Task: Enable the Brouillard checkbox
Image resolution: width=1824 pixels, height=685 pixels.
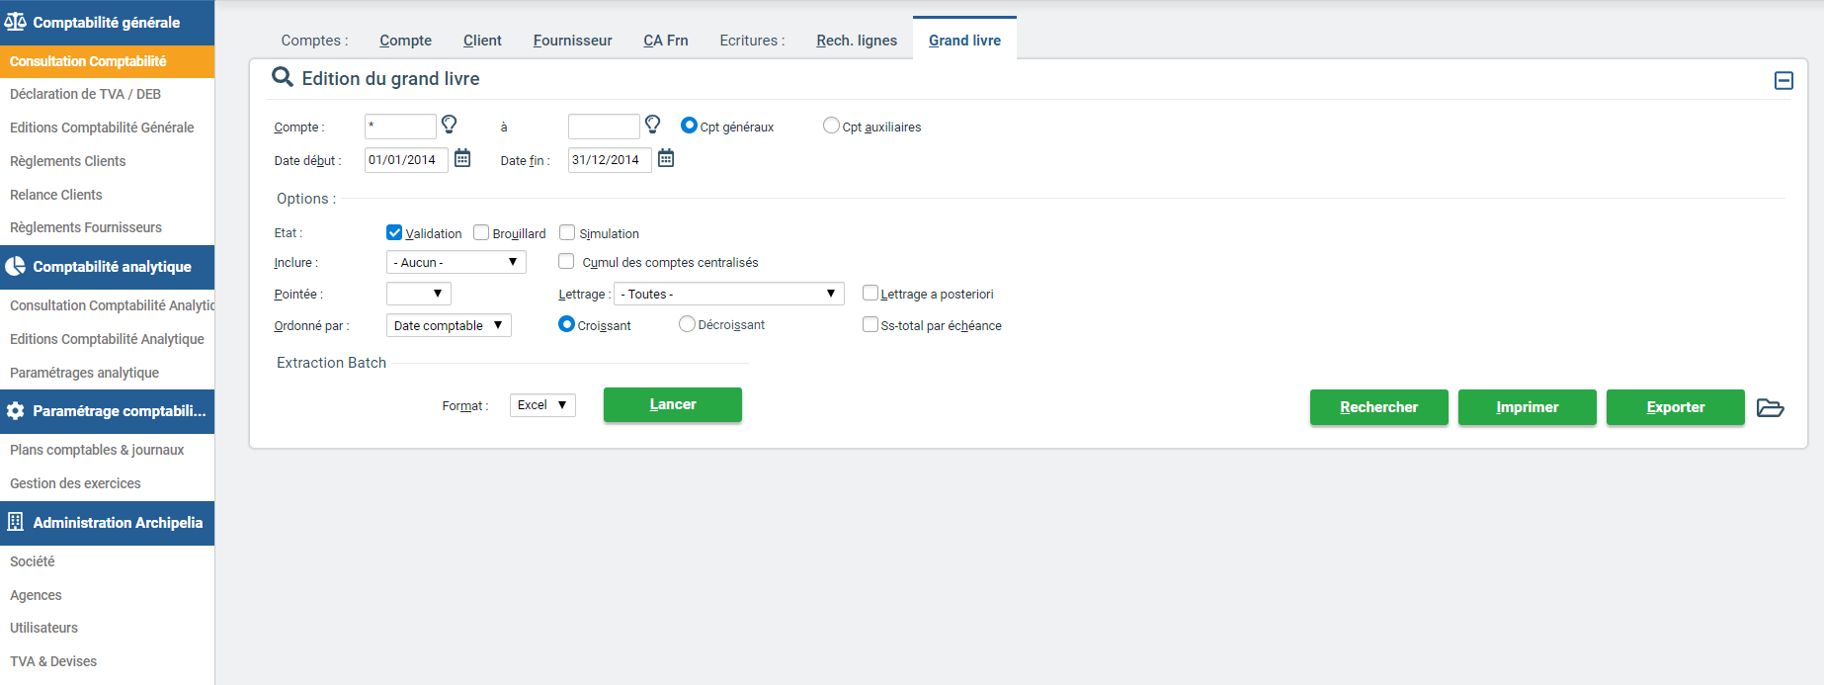Action: tap(481, 232)
